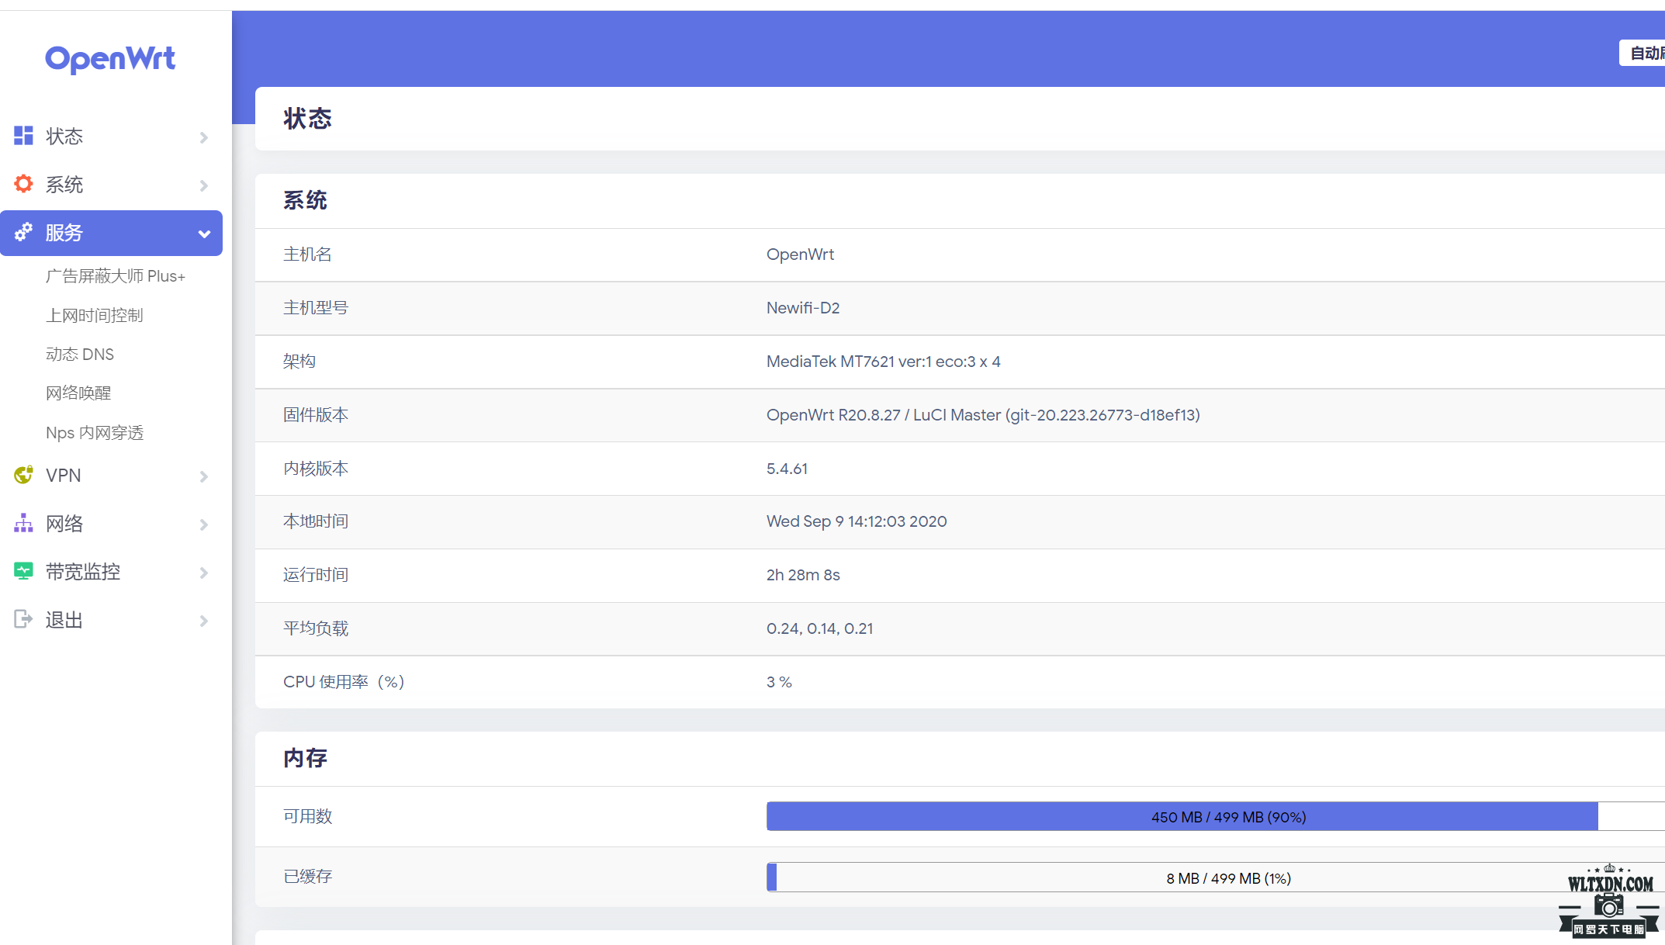Collapse the 服务 menu chevron

(204, 234)
